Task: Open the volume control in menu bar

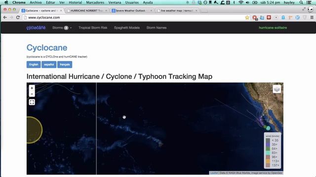Action: pos(247,2)
